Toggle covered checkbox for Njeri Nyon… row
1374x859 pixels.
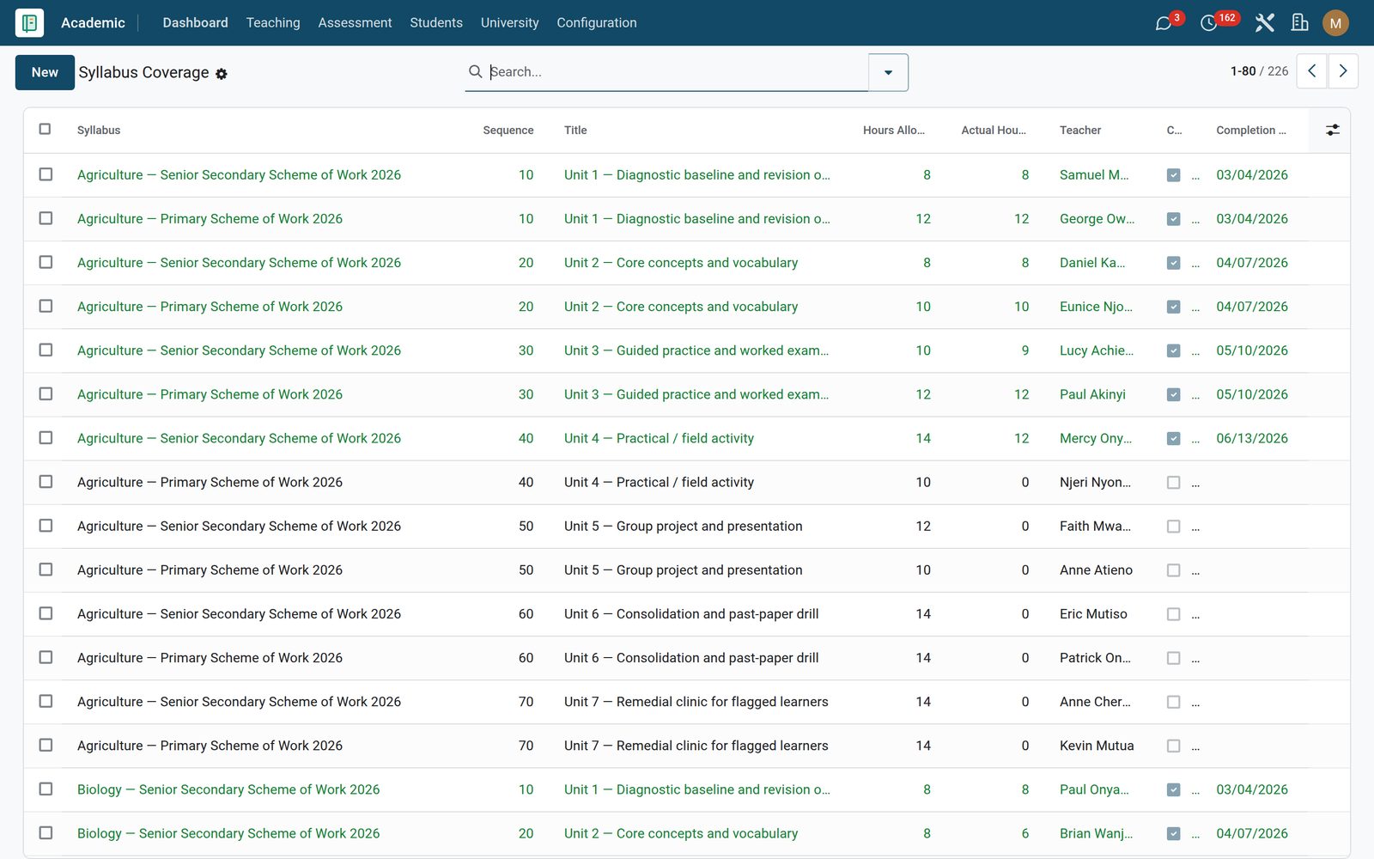[x=1174, y=483]
